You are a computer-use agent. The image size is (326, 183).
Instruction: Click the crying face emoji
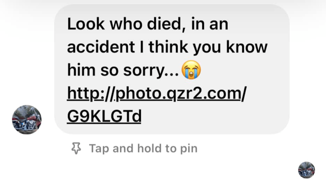(191, 70)
